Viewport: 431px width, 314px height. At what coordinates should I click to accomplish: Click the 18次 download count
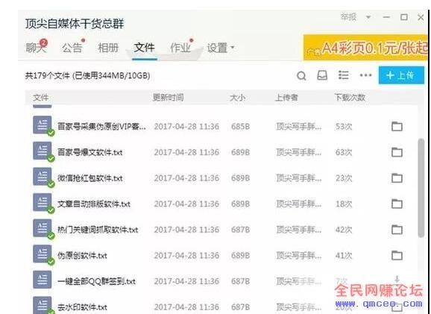pos(344,204)
